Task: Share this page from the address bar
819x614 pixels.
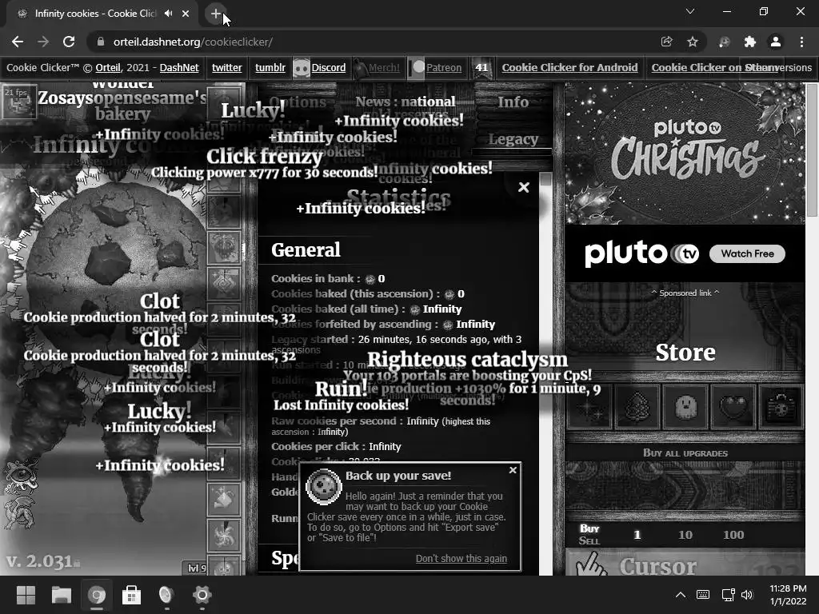Action: [x=666, y=42]
